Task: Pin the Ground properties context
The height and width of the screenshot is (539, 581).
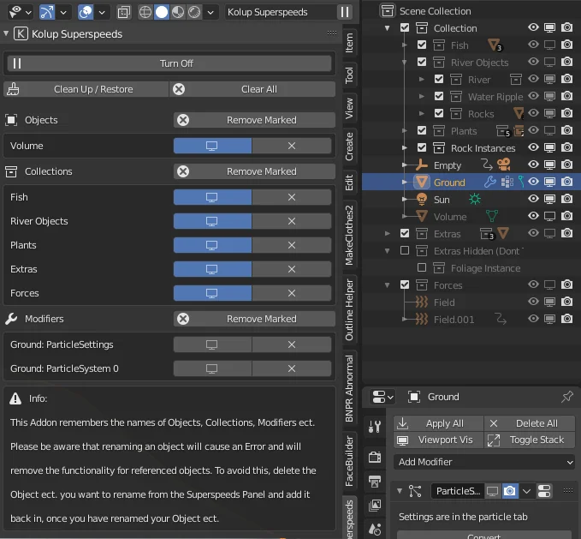Action: pyautogui.click(x=567, y=397)
